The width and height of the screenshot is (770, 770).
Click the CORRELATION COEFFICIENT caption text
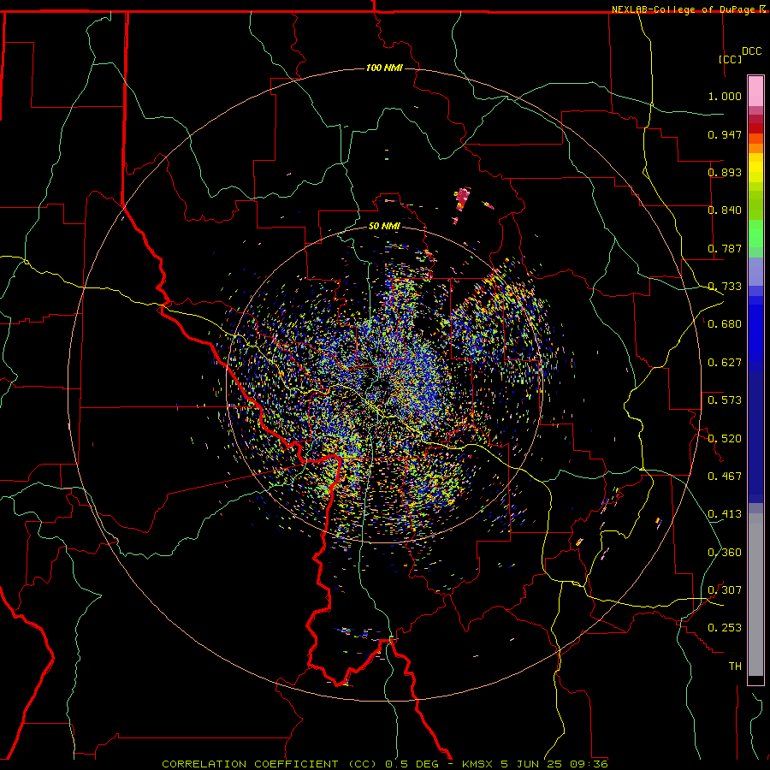250,764
